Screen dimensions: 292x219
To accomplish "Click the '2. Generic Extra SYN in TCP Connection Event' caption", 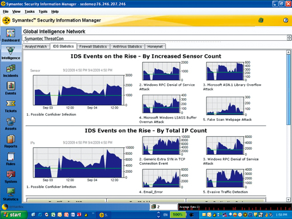I will (x=162, y=161).
